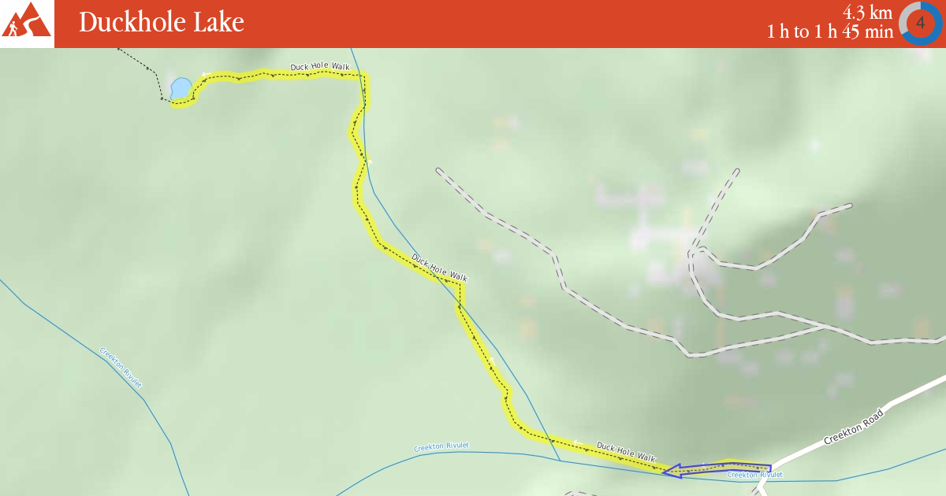Screen dimensions: 946x496
Task: Click the 1 h to 1 h 45 min duration
Action: pos(830,32)
